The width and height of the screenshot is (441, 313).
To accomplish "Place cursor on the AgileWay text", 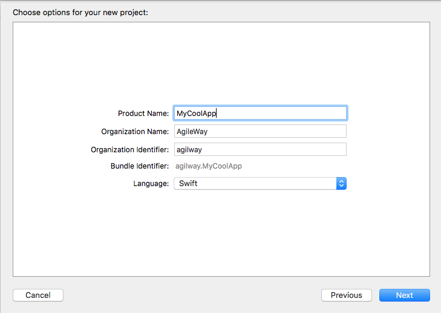I will coord(191,131).
